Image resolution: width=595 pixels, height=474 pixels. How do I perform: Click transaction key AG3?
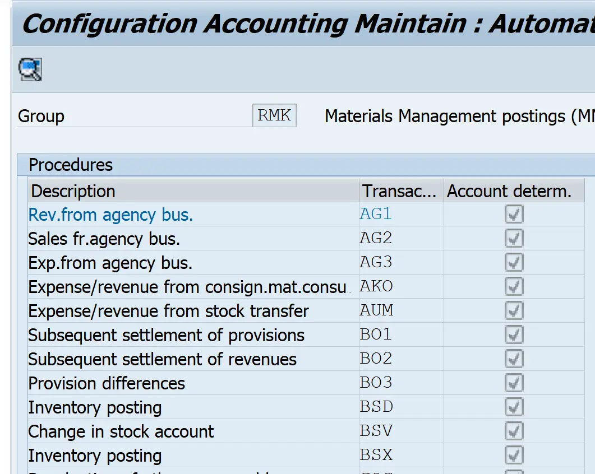[x=376, y=262]
